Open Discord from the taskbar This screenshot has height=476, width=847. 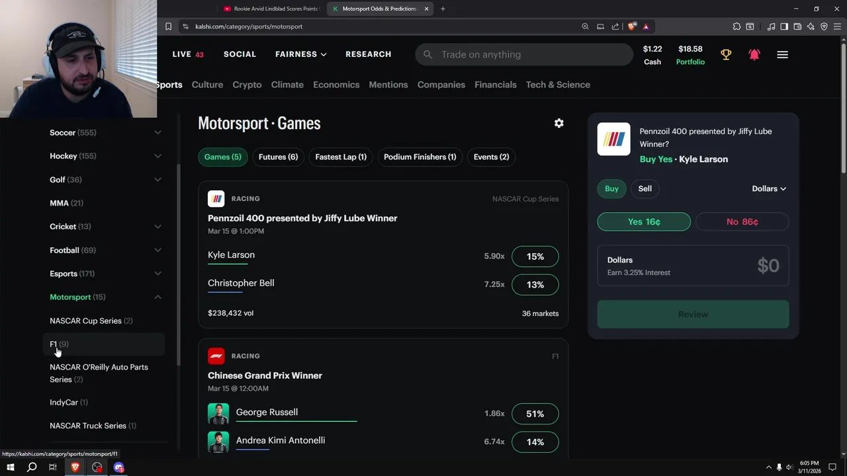119,467
